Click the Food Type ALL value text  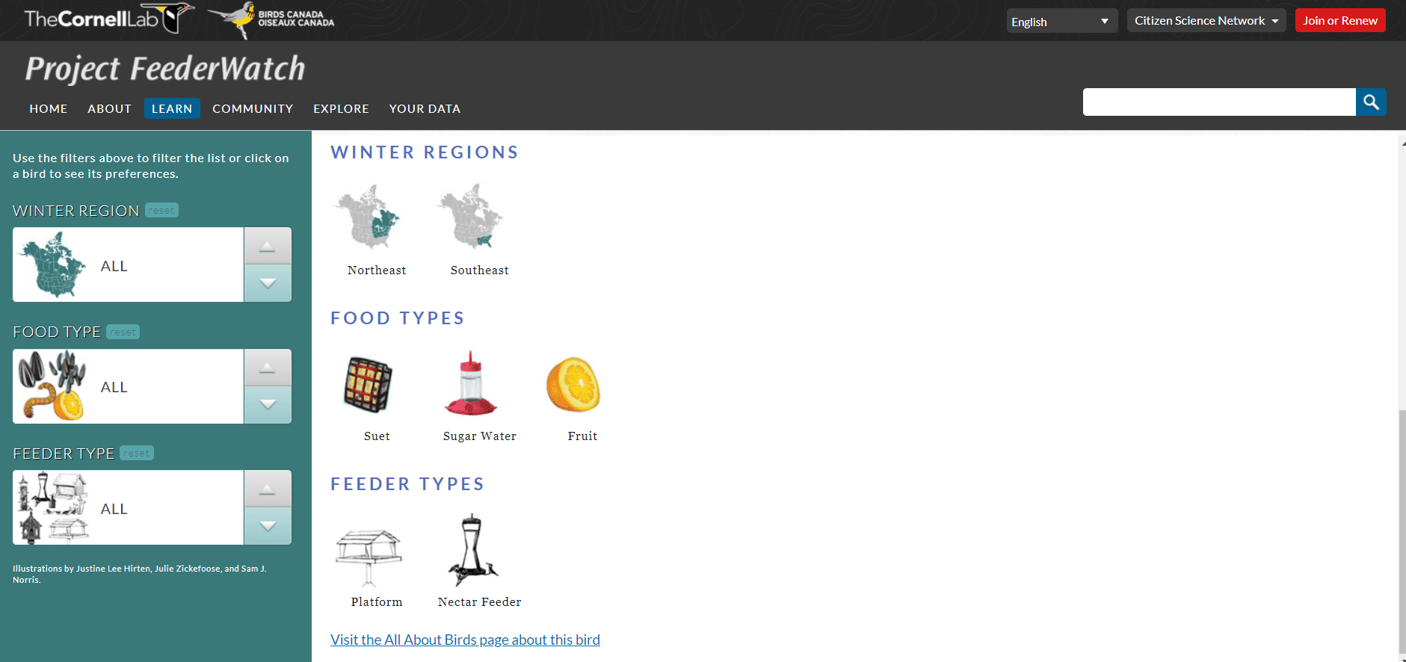[x=114, y=387]
